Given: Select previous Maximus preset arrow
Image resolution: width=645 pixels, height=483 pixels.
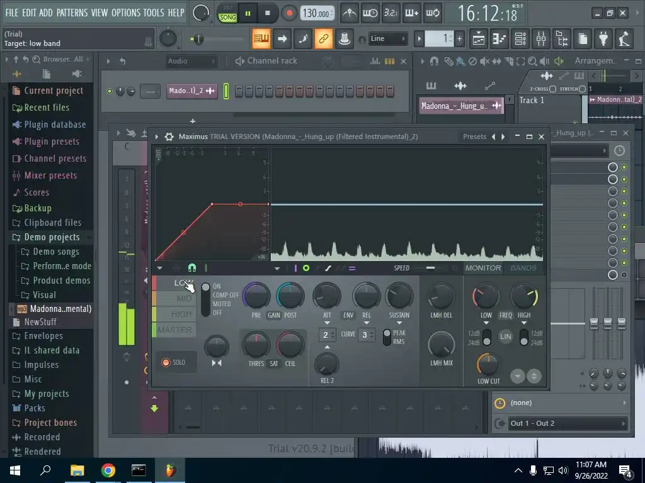Looking at the screenshot, I should coord(494,136).
